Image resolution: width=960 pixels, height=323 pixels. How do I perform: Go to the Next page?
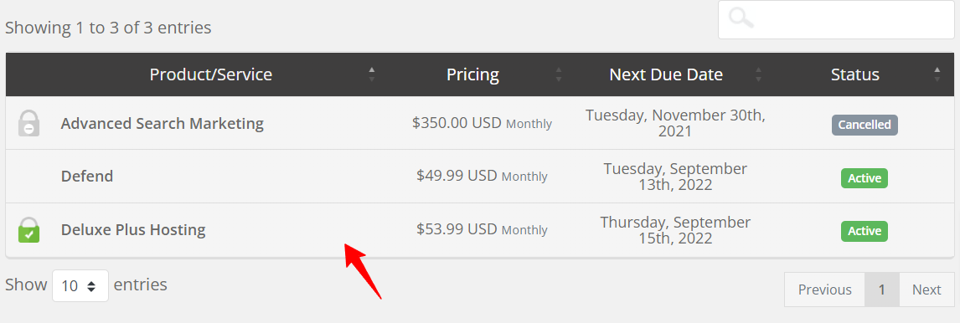click(926, 290)
